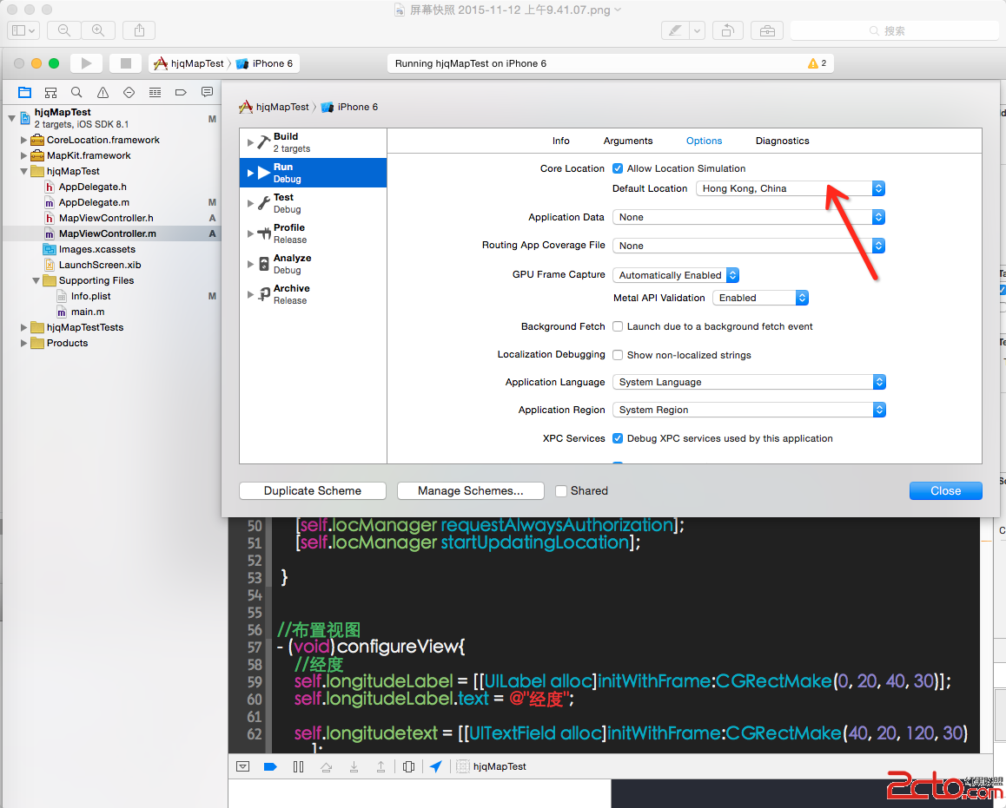Select the project navigator folder icon
This screenshot has height=808, width=1006.
24,92
